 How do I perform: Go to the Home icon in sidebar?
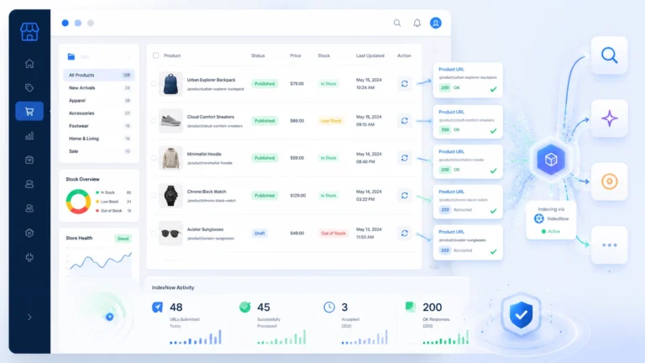29,63
